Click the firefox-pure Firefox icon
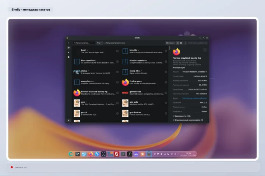Image resolution: width=265 pixels, height=176 pixels. [125, 82]
